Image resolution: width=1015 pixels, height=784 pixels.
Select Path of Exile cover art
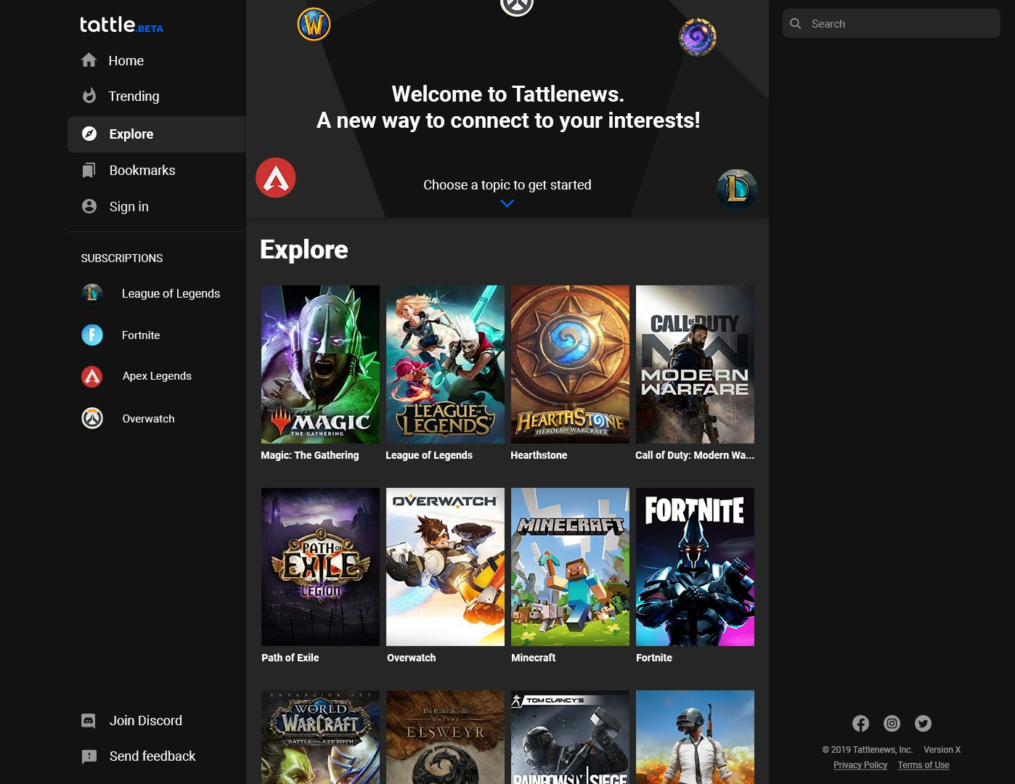320,567
